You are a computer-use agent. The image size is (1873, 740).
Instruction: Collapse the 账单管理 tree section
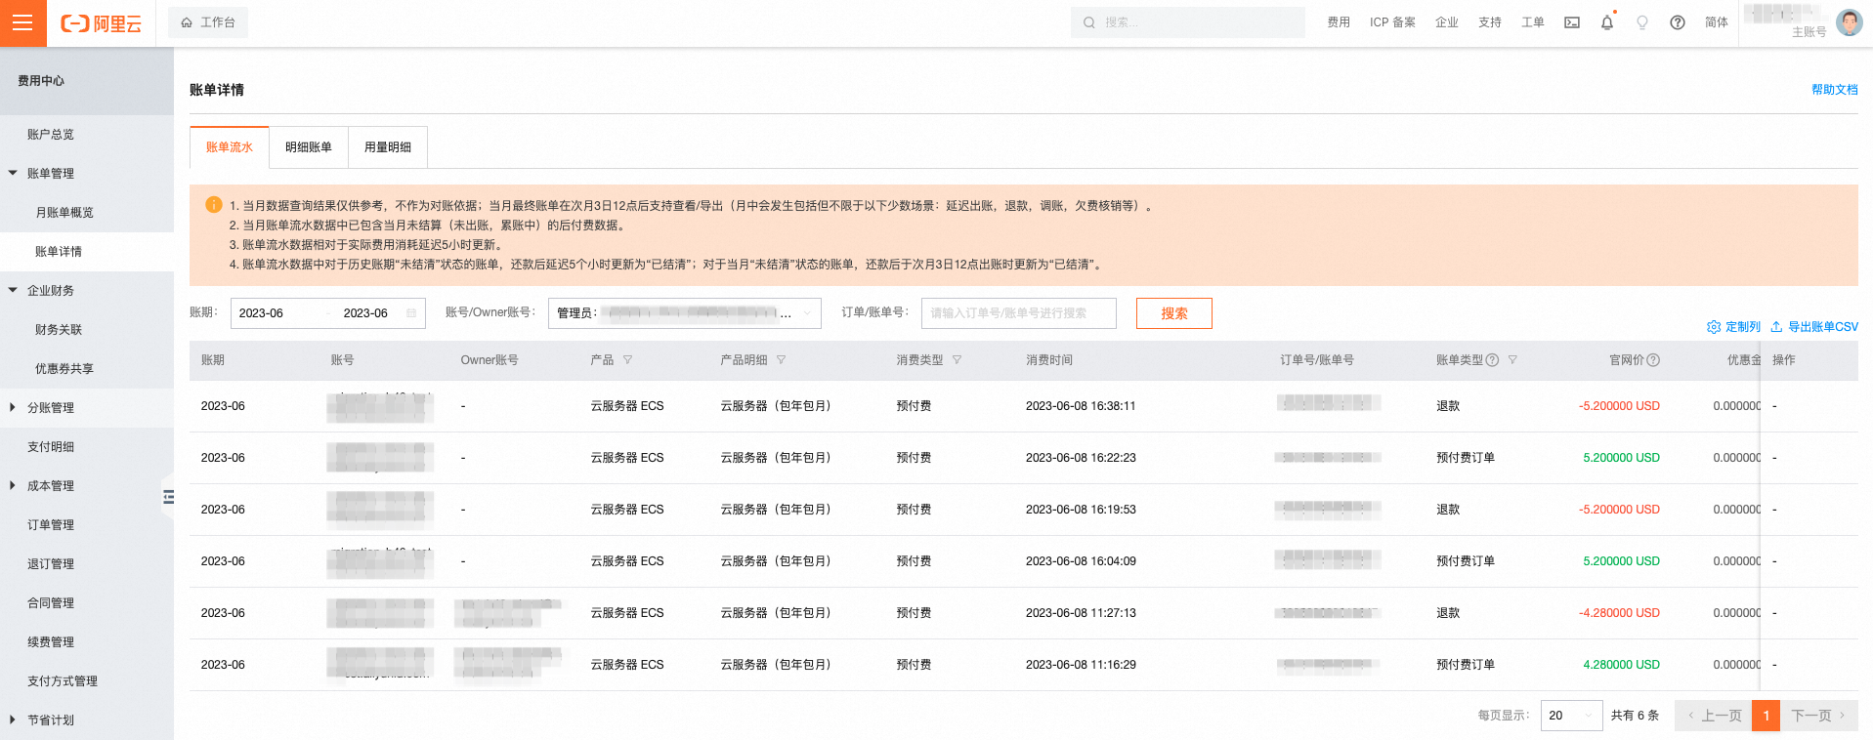[13, 173]
